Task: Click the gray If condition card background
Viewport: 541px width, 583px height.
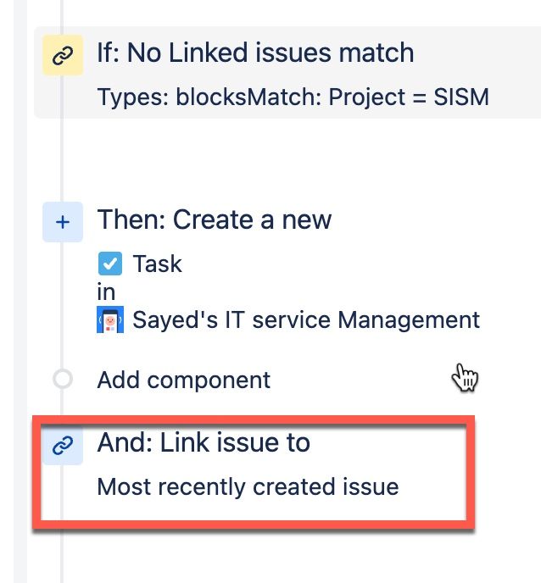Action: tap(287, 73)
